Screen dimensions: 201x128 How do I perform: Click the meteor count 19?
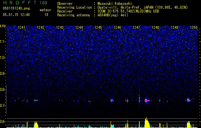tap(46, 15)
